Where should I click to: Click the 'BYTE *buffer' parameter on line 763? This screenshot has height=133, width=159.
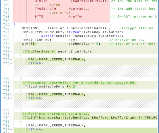point(59,17)
